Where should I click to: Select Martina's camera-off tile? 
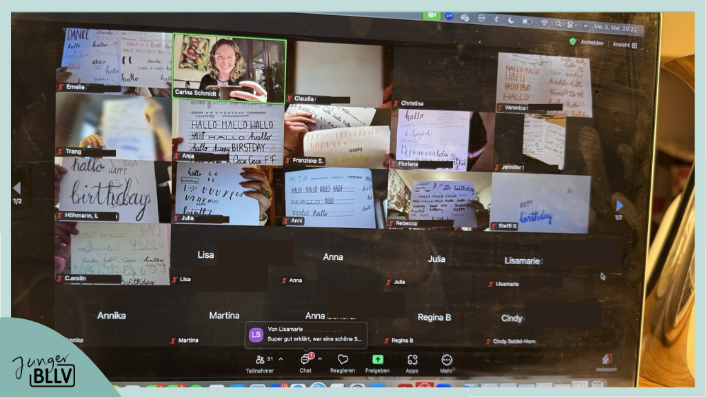click(x=224, y=317)
